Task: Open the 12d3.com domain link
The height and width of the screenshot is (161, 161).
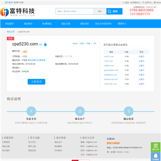Action: click(x=108, y=61)
